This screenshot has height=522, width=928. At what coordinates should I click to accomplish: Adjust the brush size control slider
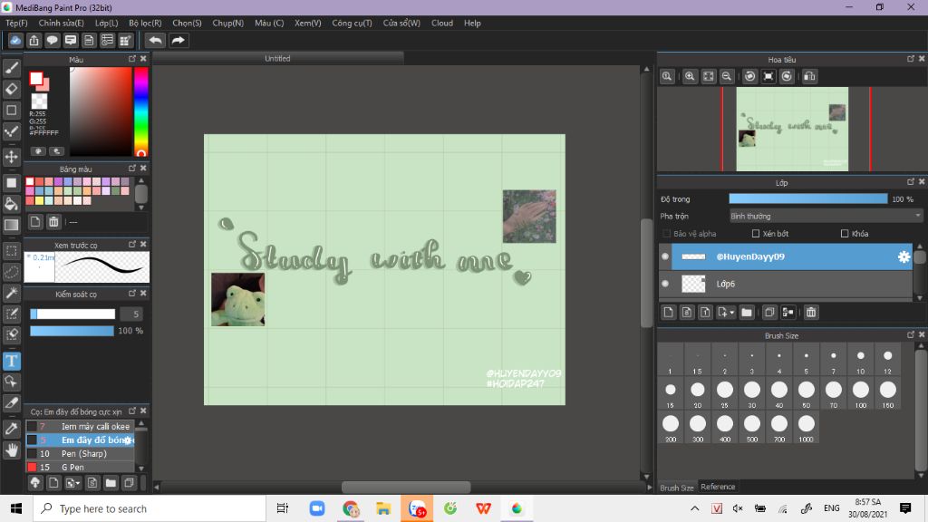72,314
